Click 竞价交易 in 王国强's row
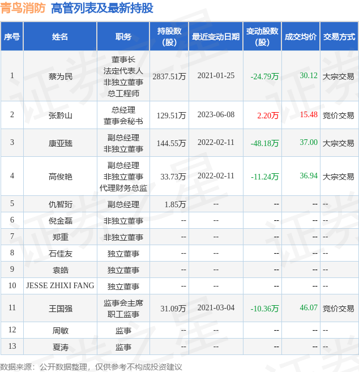The width and height of the screenshot is (359, 372). point(339,309)
